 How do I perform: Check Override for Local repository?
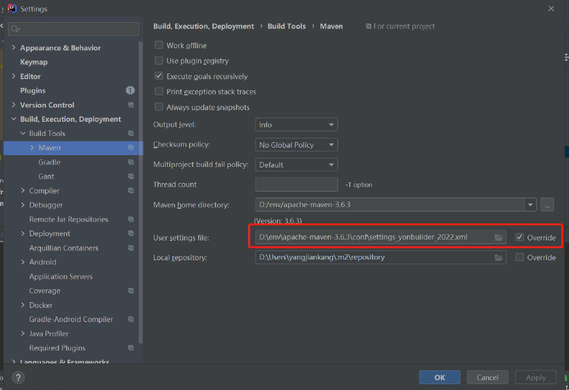[x=520, y=257]
